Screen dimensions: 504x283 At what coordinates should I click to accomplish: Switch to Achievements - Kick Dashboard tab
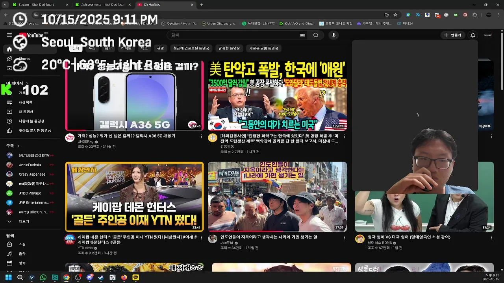pyautogui.click(x=102, y=5)
